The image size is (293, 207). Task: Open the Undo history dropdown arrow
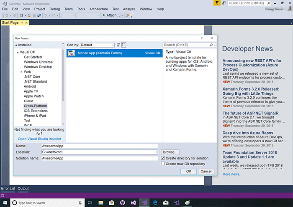[x=50, y=15]
